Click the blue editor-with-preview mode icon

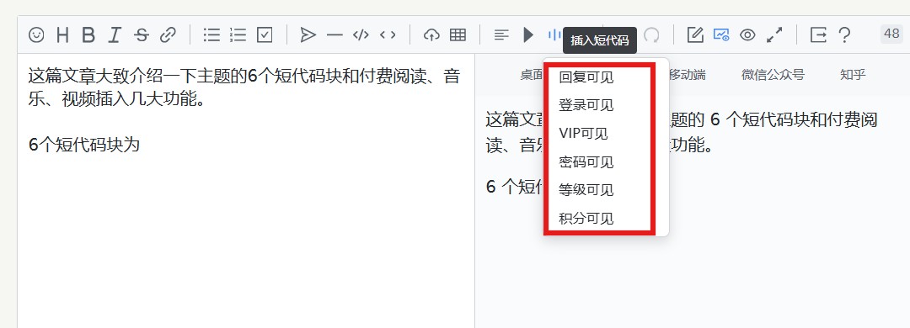click(x=721, y=35)
